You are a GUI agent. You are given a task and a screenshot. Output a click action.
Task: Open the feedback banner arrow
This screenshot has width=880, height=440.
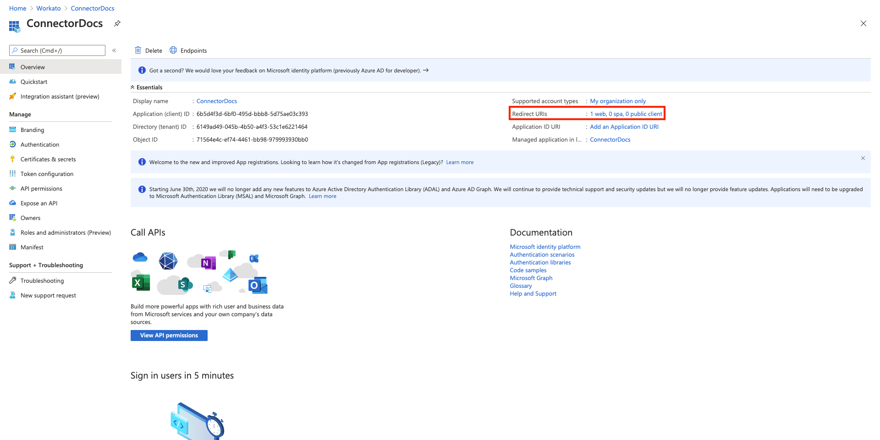(426, 70)
